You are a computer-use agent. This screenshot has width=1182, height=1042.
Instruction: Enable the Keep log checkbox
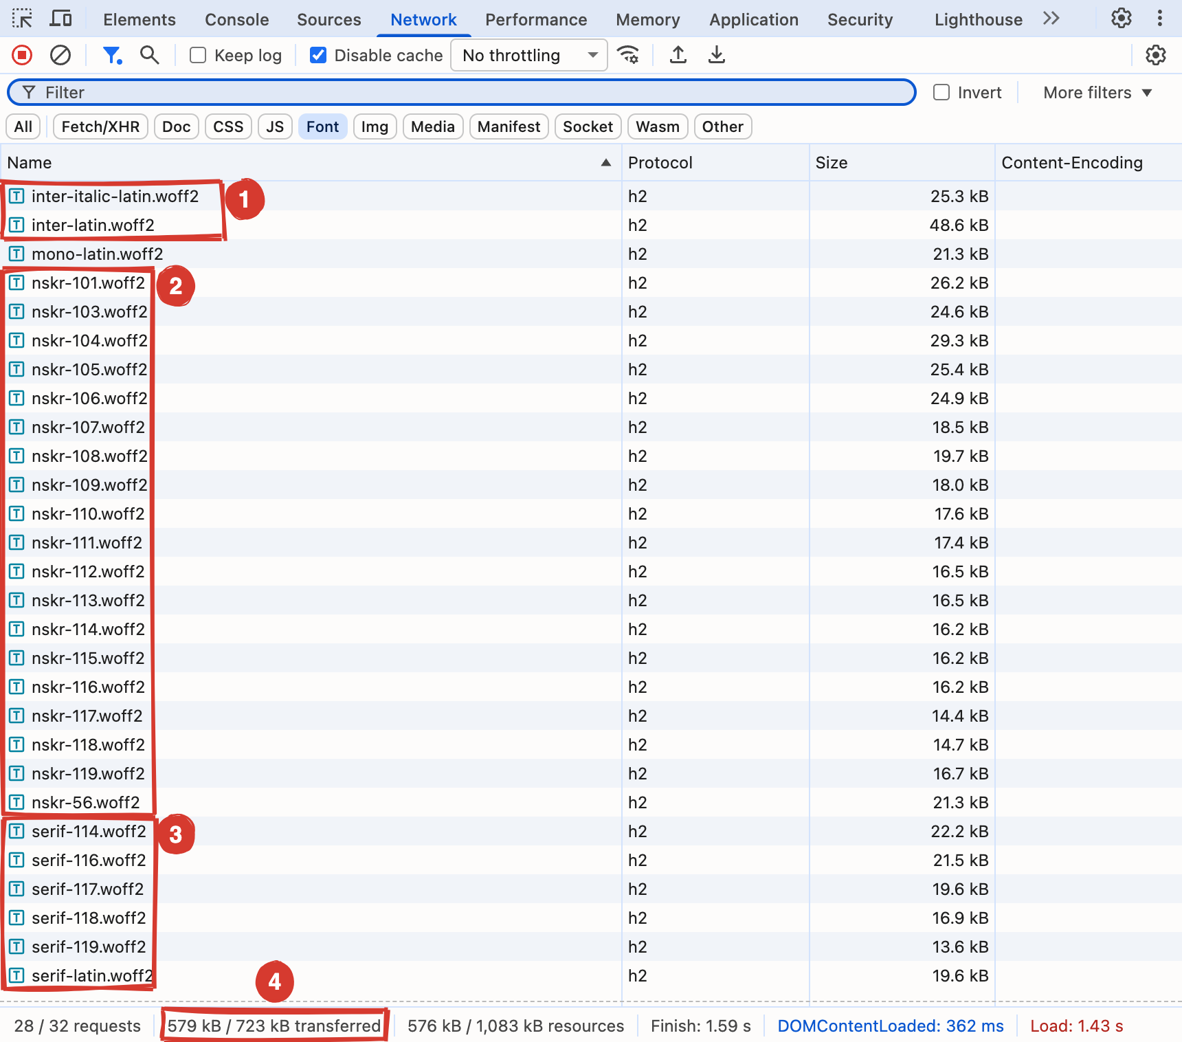tap(198, 55)
